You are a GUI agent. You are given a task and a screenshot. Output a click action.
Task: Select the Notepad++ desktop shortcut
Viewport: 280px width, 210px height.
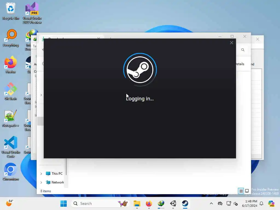click(x=11, y=118)
